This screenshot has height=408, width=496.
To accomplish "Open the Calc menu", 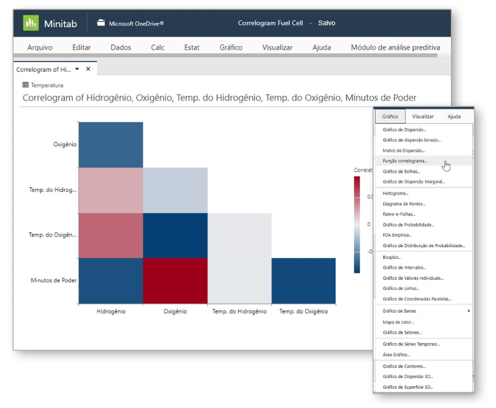I will coord(157,47).
